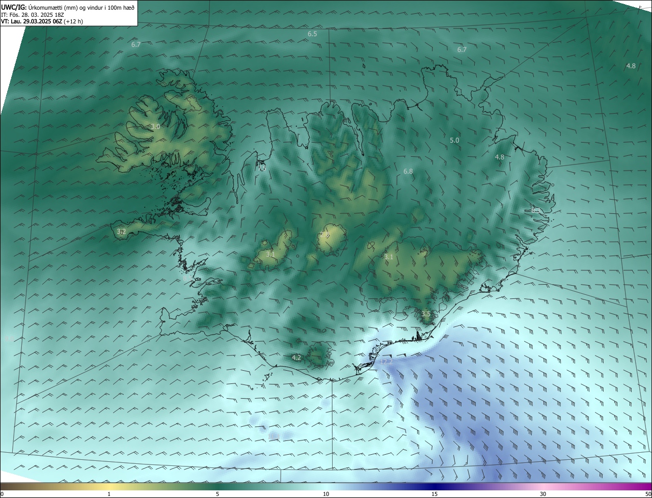Image resolution: width=652 pixels, height=498 pixels.
Task: Pick the pink colour at scale value 30
Action: (x=543, y=486)
